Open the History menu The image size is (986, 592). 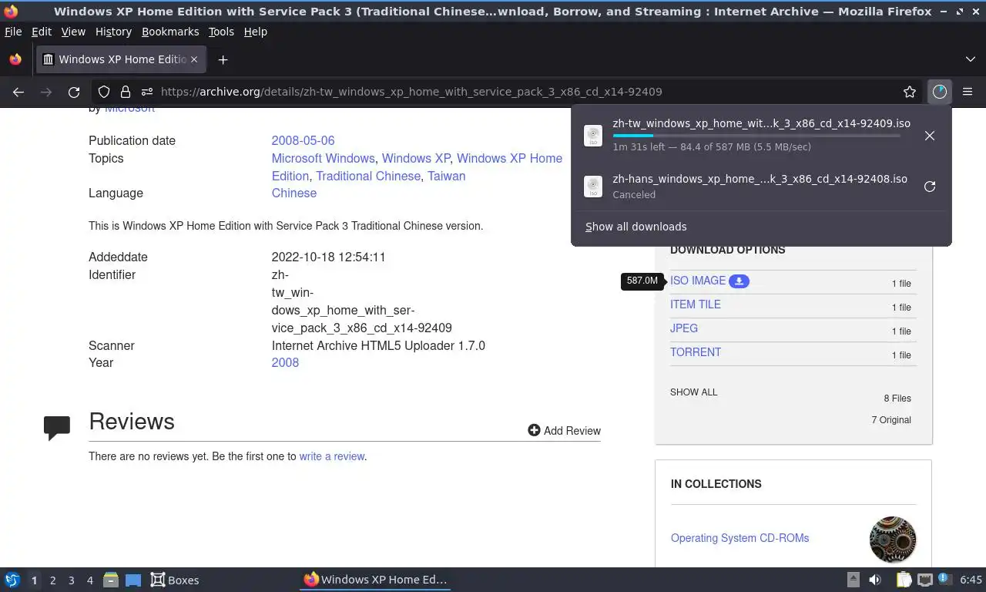tap(113, 32)
